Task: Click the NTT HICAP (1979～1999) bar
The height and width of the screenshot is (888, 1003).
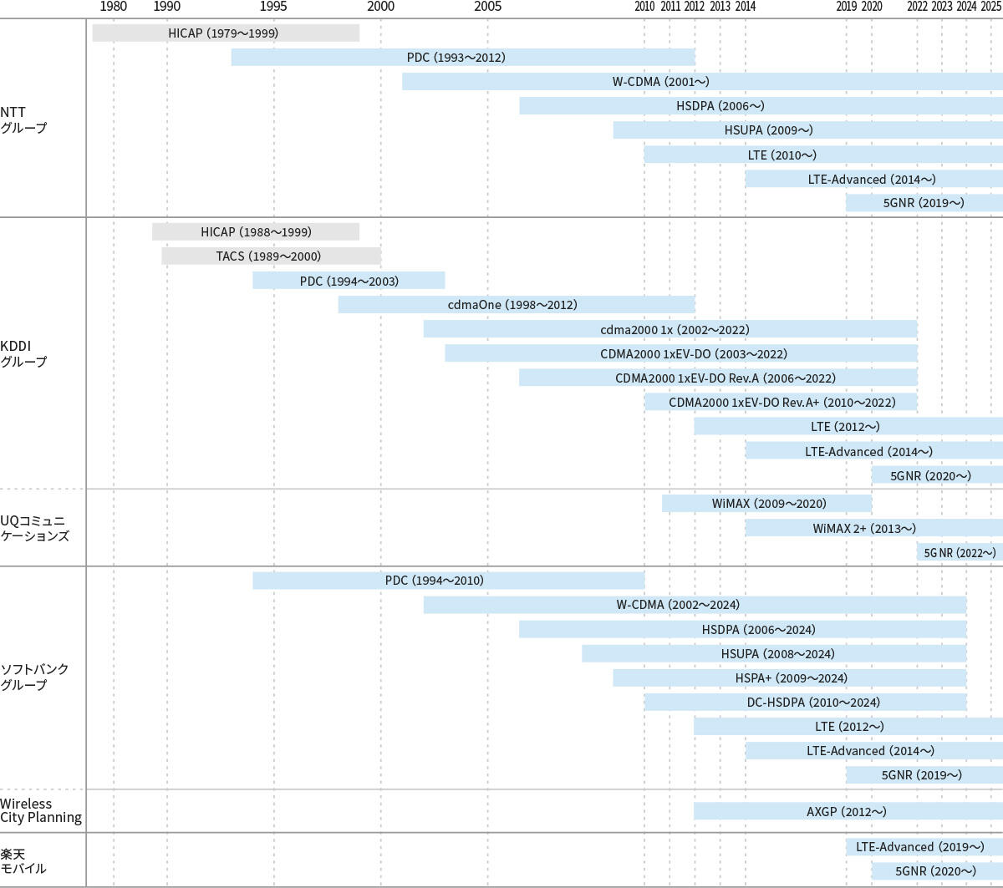Action: tap(226, 33)
